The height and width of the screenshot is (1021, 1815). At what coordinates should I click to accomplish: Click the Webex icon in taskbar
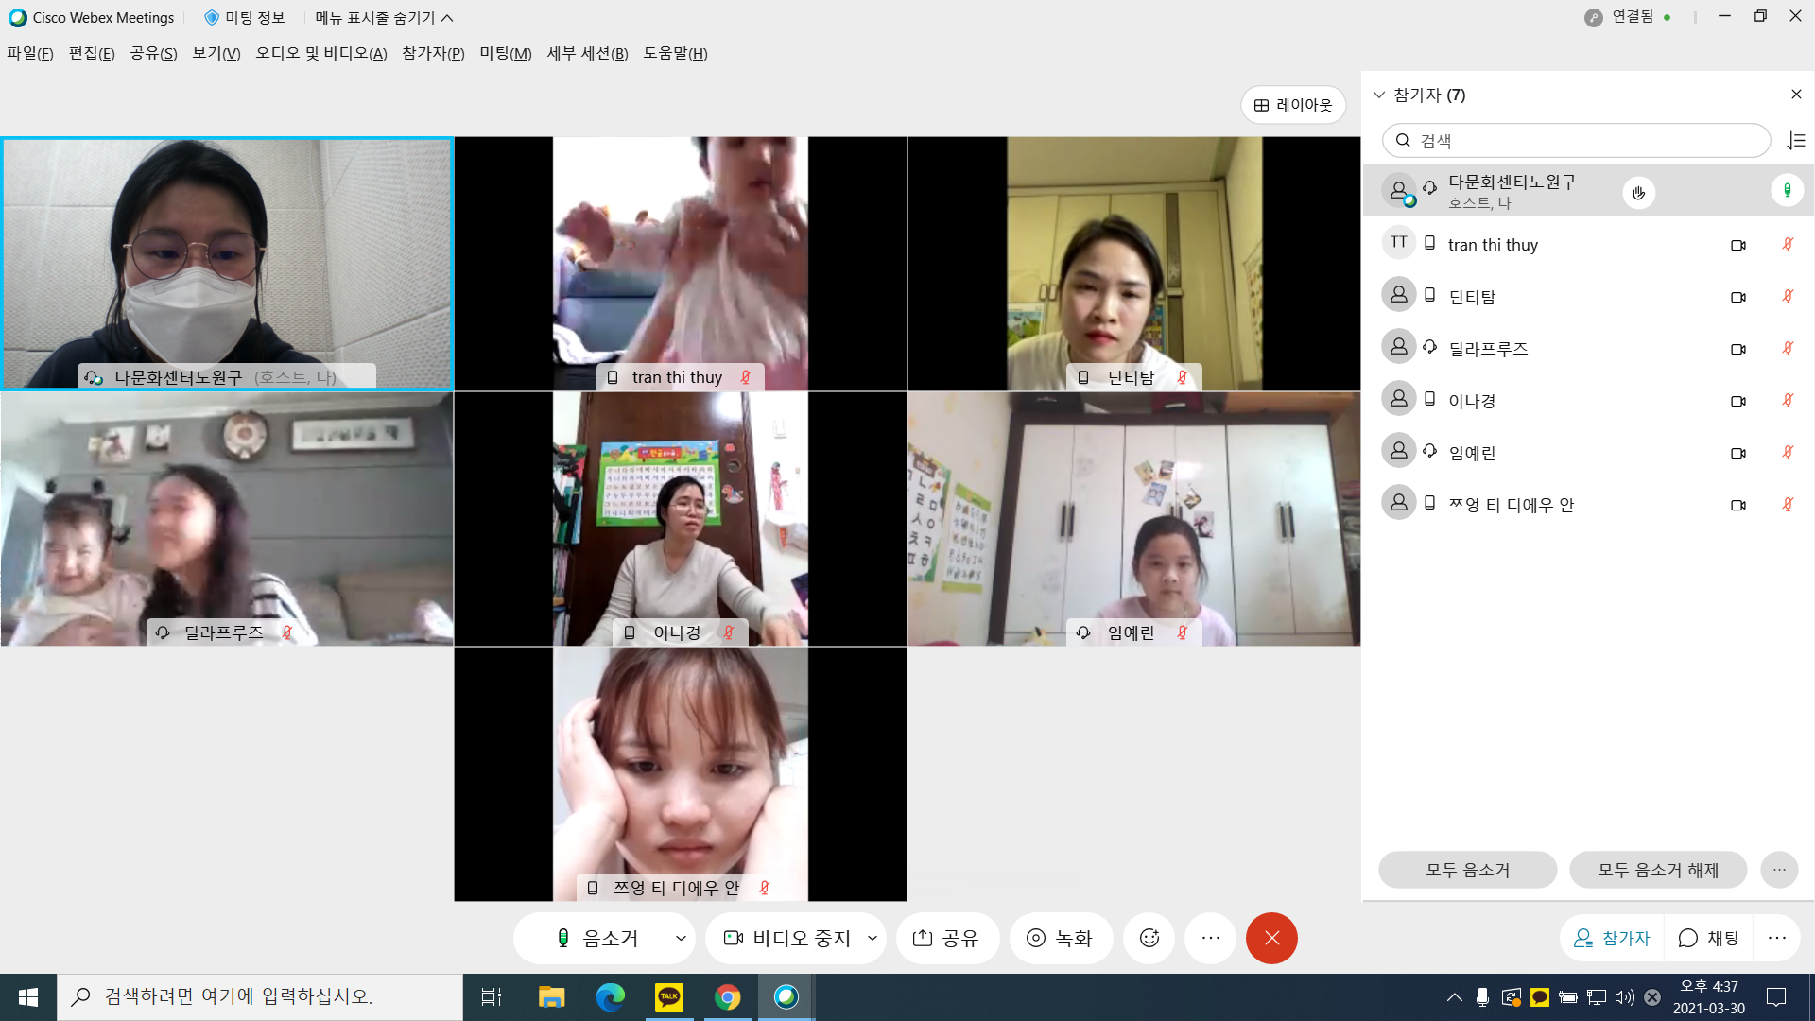(x=786, y=996)
